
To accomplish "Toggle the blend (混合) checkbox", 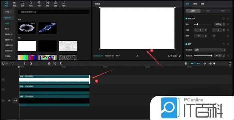I will point(186,44).
